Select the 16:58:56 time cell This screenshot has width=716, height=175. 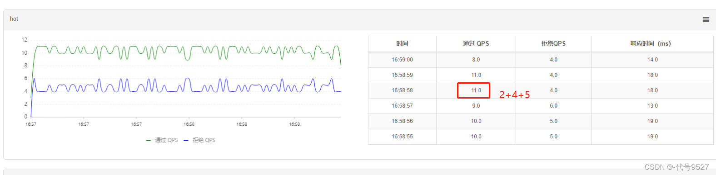[402, 121]
